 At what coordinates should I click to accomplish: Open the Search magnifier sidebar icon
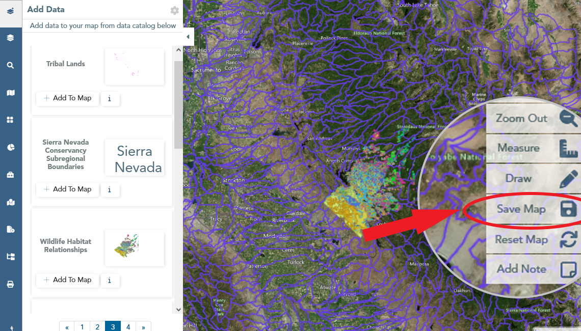(10, 65)
